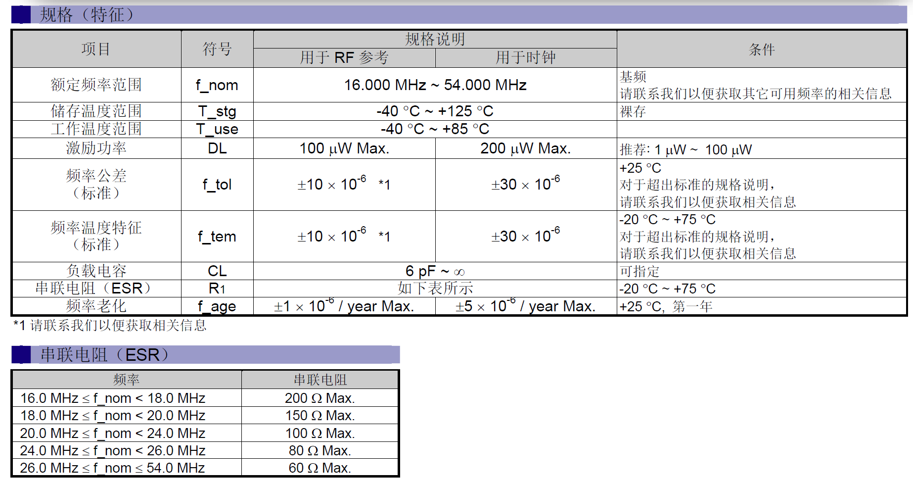Select the value "16.000 MHz ~ 54.000 MHz"
This screenshot has width=913, height=484.
coord(435,85)
